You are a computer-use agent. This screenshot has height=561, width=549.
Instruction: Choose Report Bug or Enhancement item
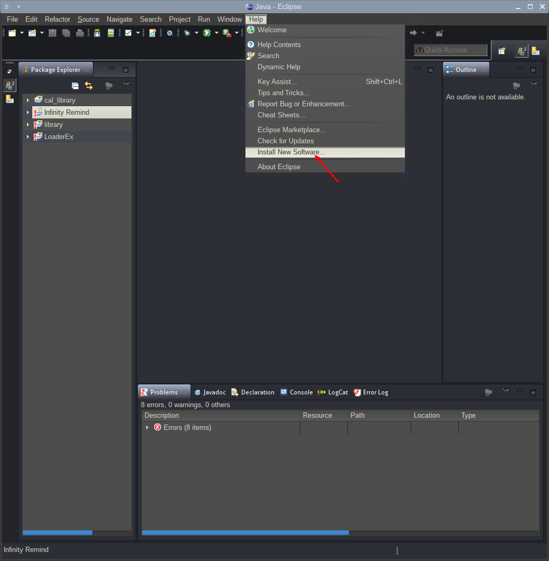(x=325, y=104)
